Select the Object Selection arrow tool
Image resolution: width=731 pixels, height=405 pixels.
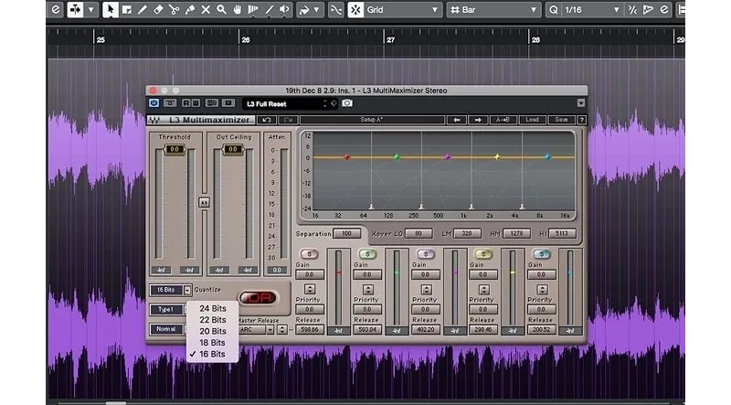(110, 9)
